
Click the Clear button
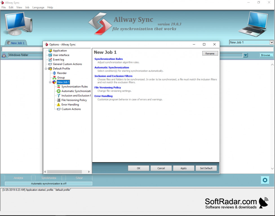coord(79,178)
